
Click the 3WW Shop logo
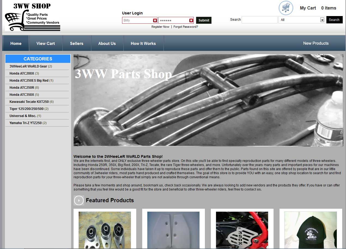tap(32, 17)
